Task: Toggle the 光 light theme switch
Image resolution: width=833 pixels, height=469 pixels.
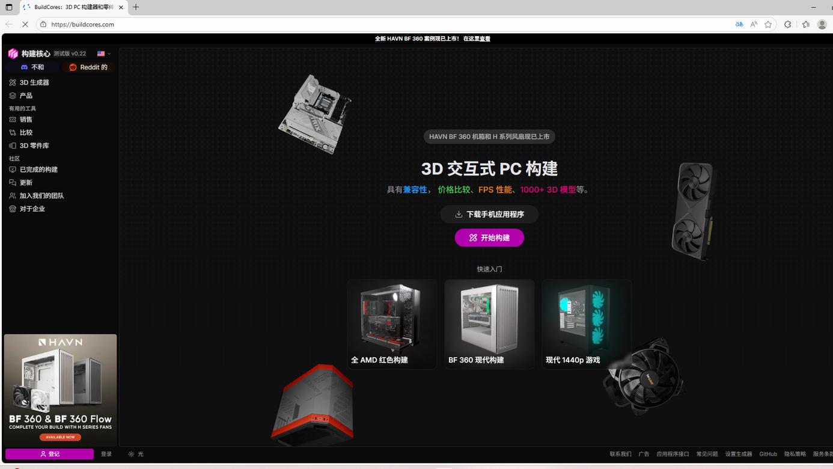Action: 136,454
